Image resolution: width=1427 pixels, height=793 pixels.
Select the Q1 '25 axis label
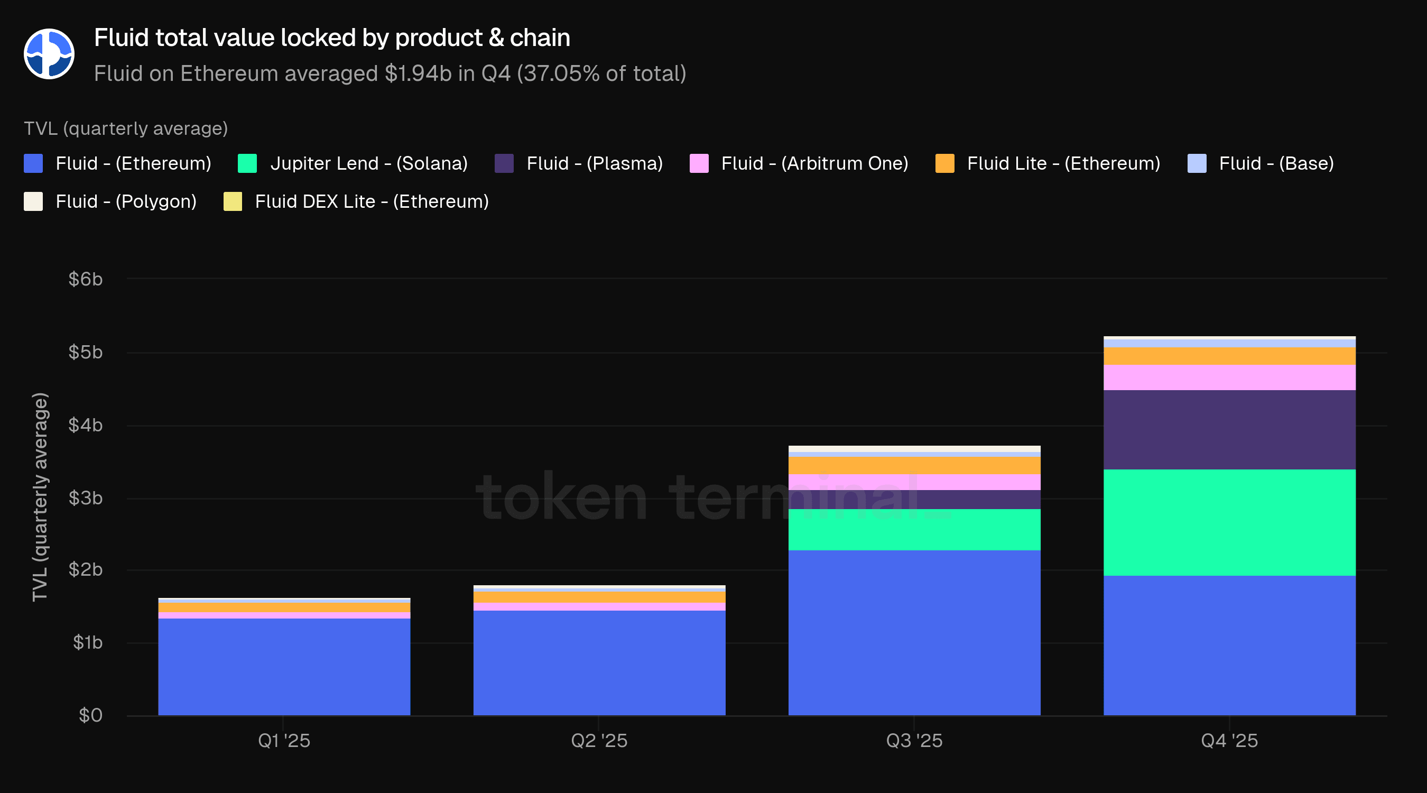pos(284,740)
